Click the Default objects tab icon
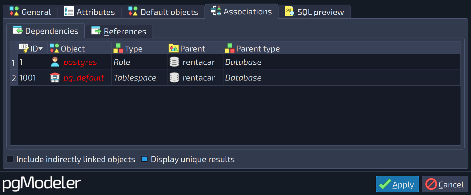Viewport: 471px width, 195px height. (133, 11)
